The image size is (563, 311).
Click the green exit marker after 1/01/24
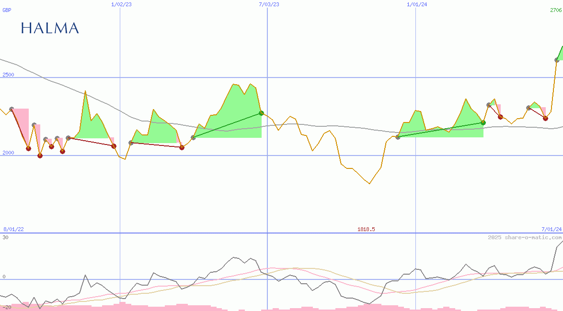pyautogui.click(x=483, y=122)
